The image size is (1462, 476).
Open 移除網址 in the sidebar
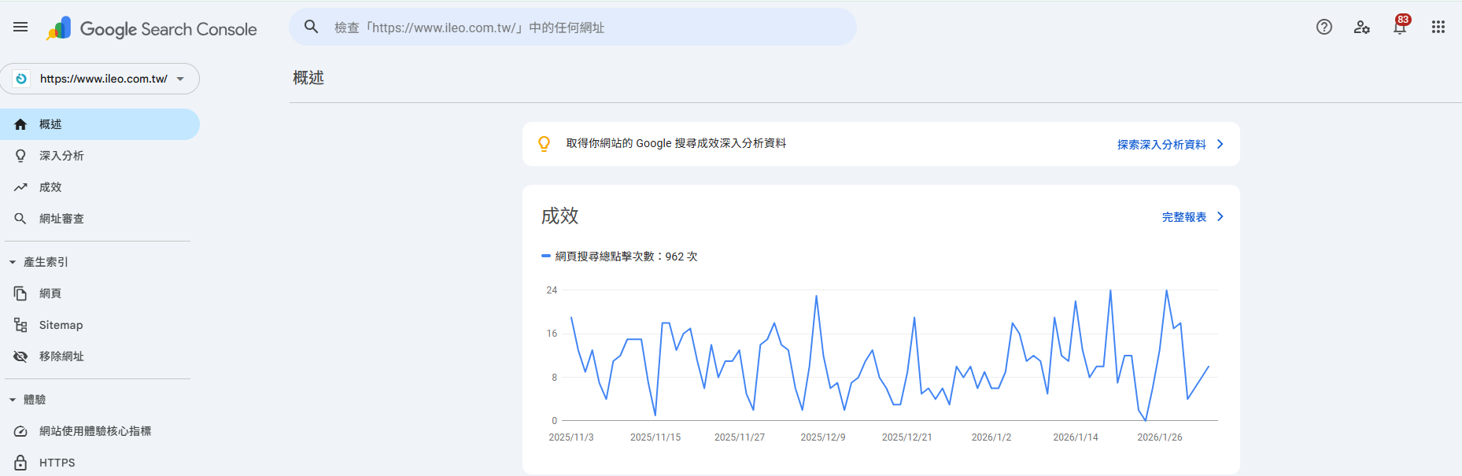[x=100, y=356]
